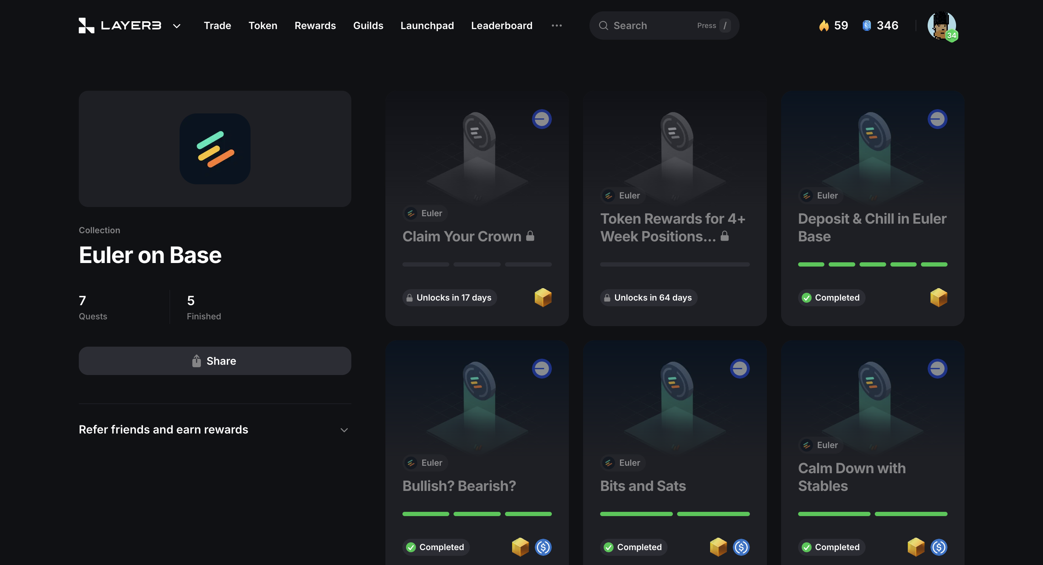Click the Share button
This screenshot has height=565, width=1043.
(215, 361)
